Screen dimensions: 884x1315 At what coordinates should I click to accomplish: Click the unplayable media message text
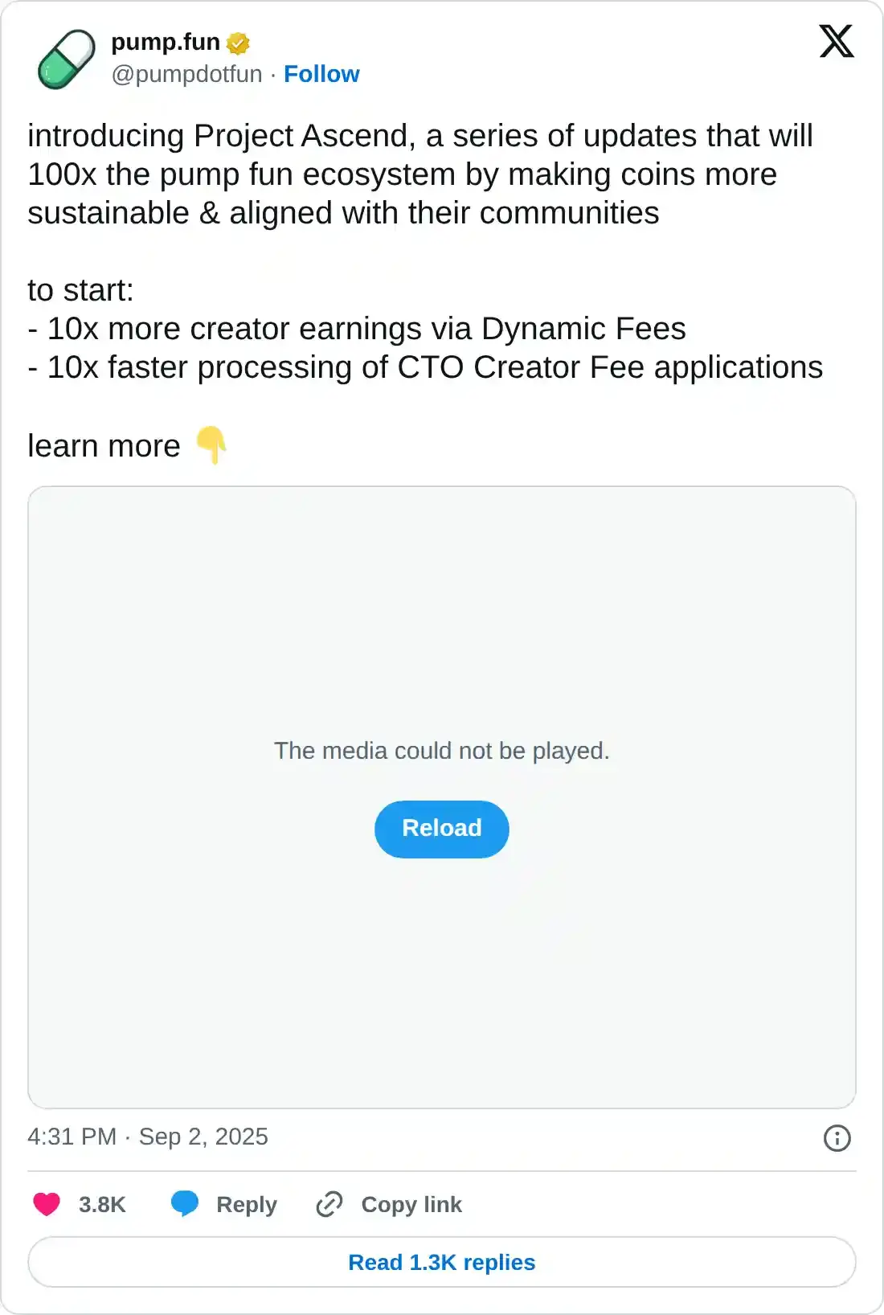tap(441, 751)
